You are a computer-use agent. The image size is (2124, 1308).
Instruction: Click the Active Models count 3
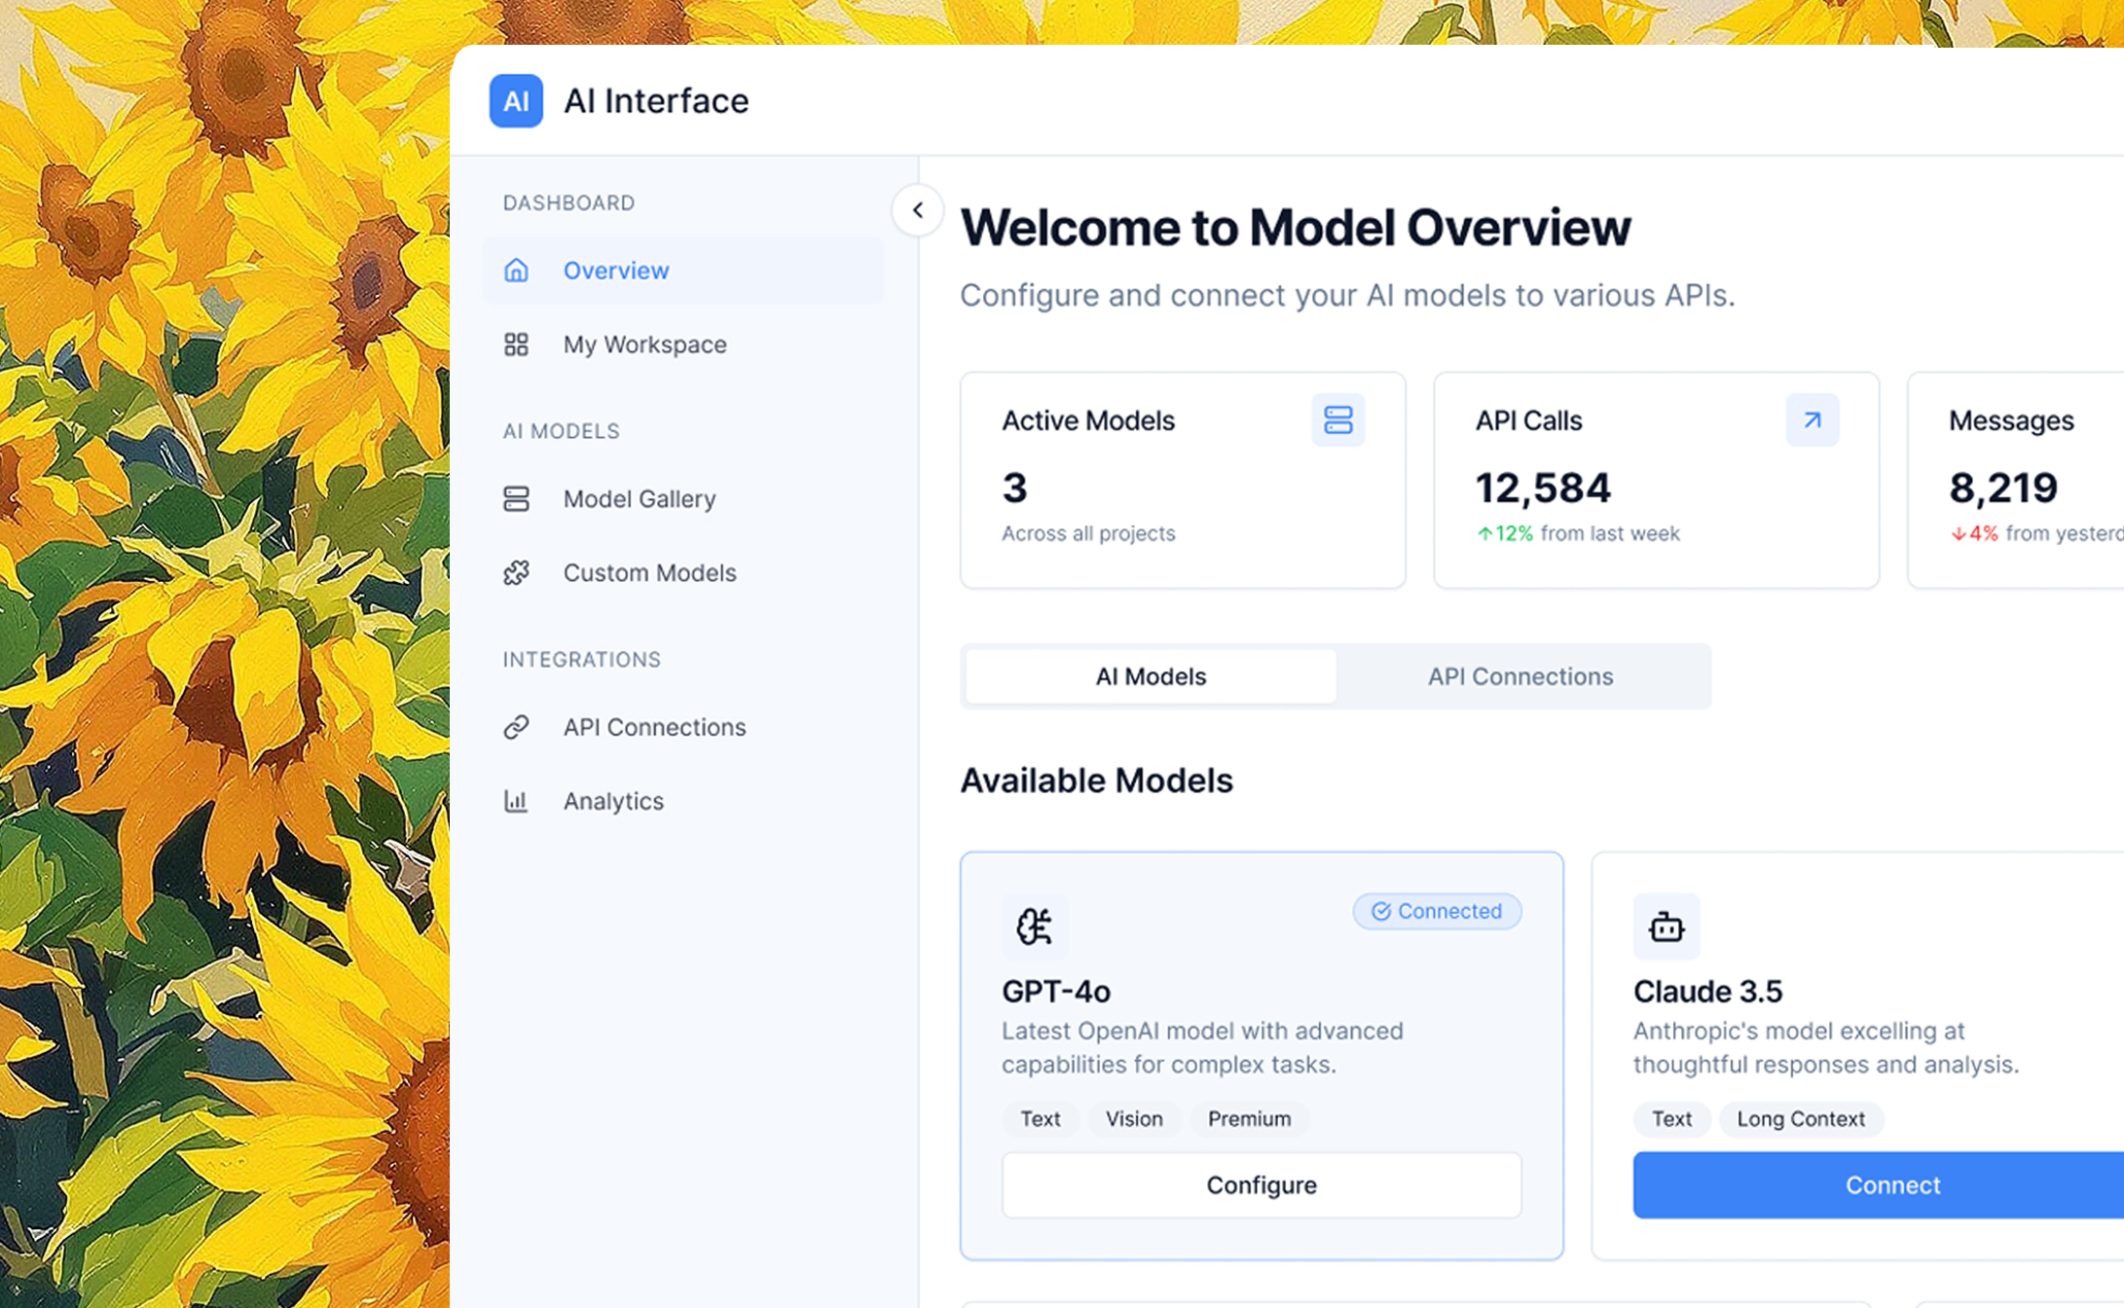tap(1014, 488)
